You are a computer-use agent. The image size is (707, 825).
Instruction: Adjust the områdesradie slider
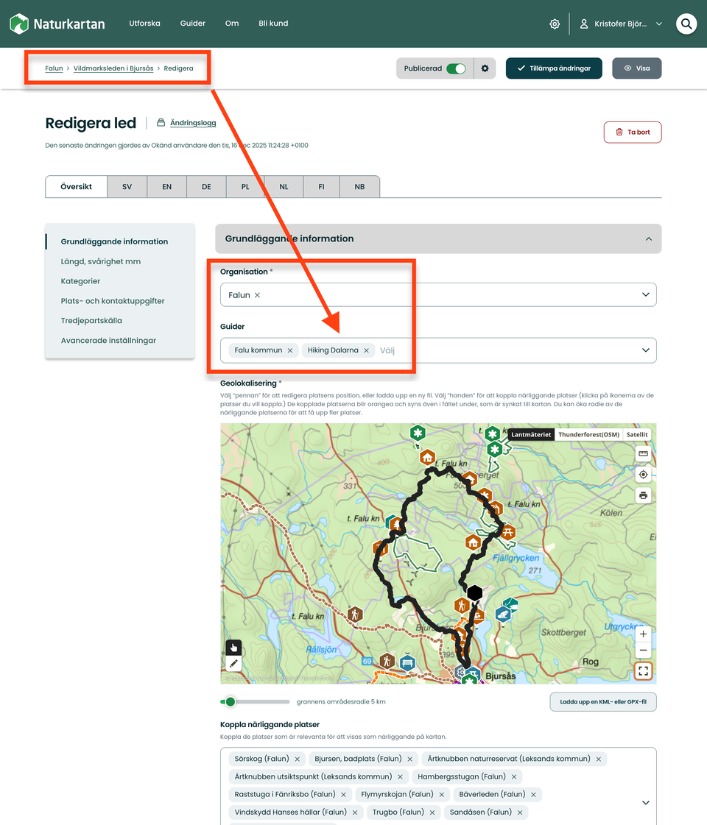(231, 701)
